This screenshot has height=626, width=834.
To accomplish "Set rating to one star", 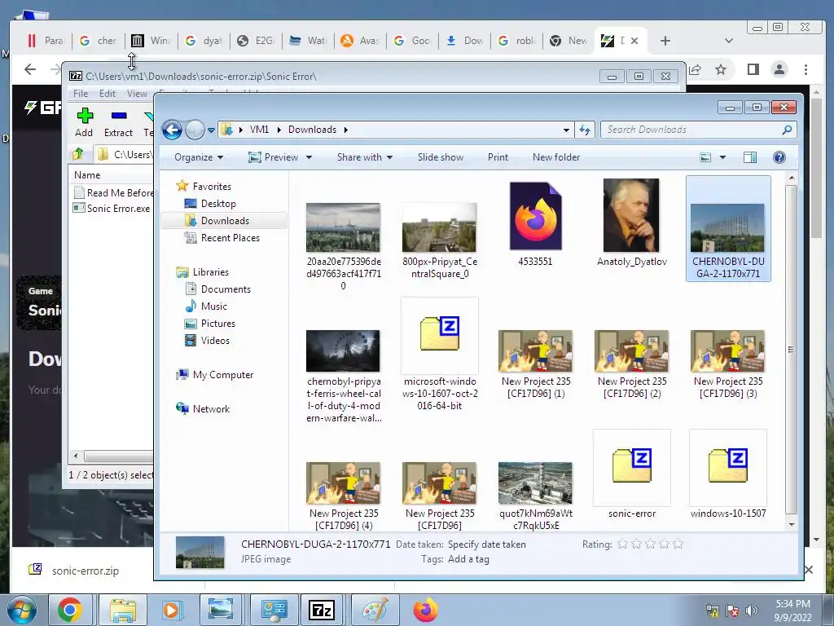I will click(622, 544).
